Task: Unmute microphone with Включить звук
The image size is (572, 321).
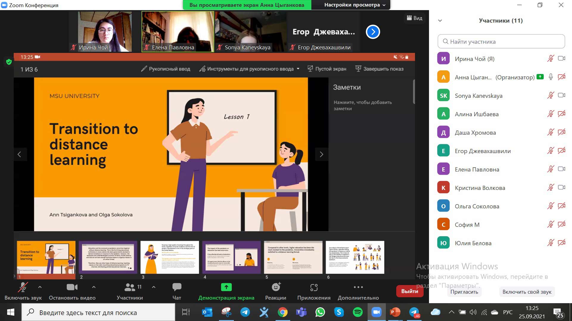Action: click(23, 287)
